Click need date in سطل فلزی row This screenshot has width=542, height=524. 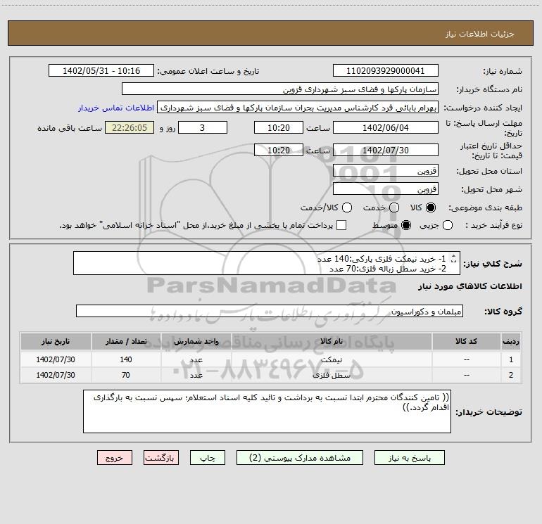tap(56, 375)
